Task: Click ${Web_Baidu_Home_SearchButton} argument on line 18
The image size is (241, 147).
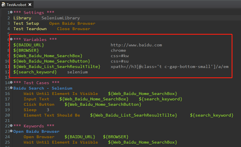Action: [x=103, y=104]
